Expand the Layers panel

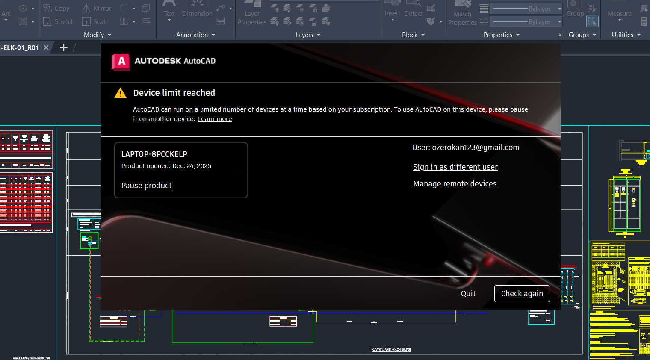click(308, 35)
